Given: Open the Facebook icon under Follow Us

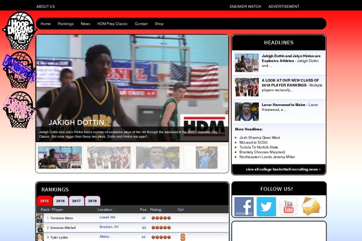Looking at the screenshot, I should (x=244, y=207).
